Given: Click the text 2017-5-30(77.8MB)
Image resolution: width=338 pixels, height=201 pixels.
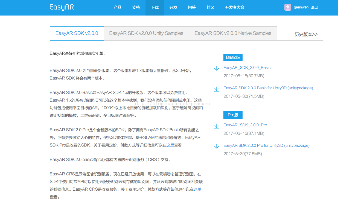Looking at the screenshot, I should (243, 154).
